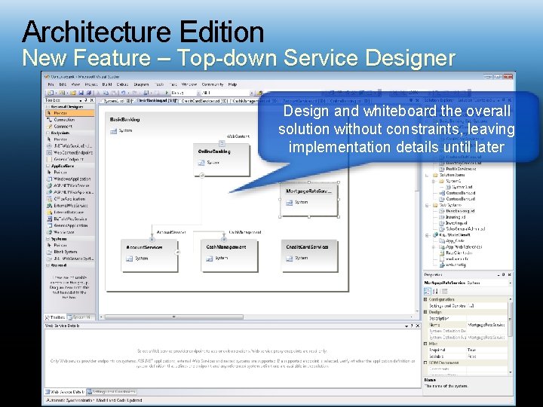Choose the .NETWebServiceEndpoint toolbox item
Screen dimensions: 543x407
[69, 146]
